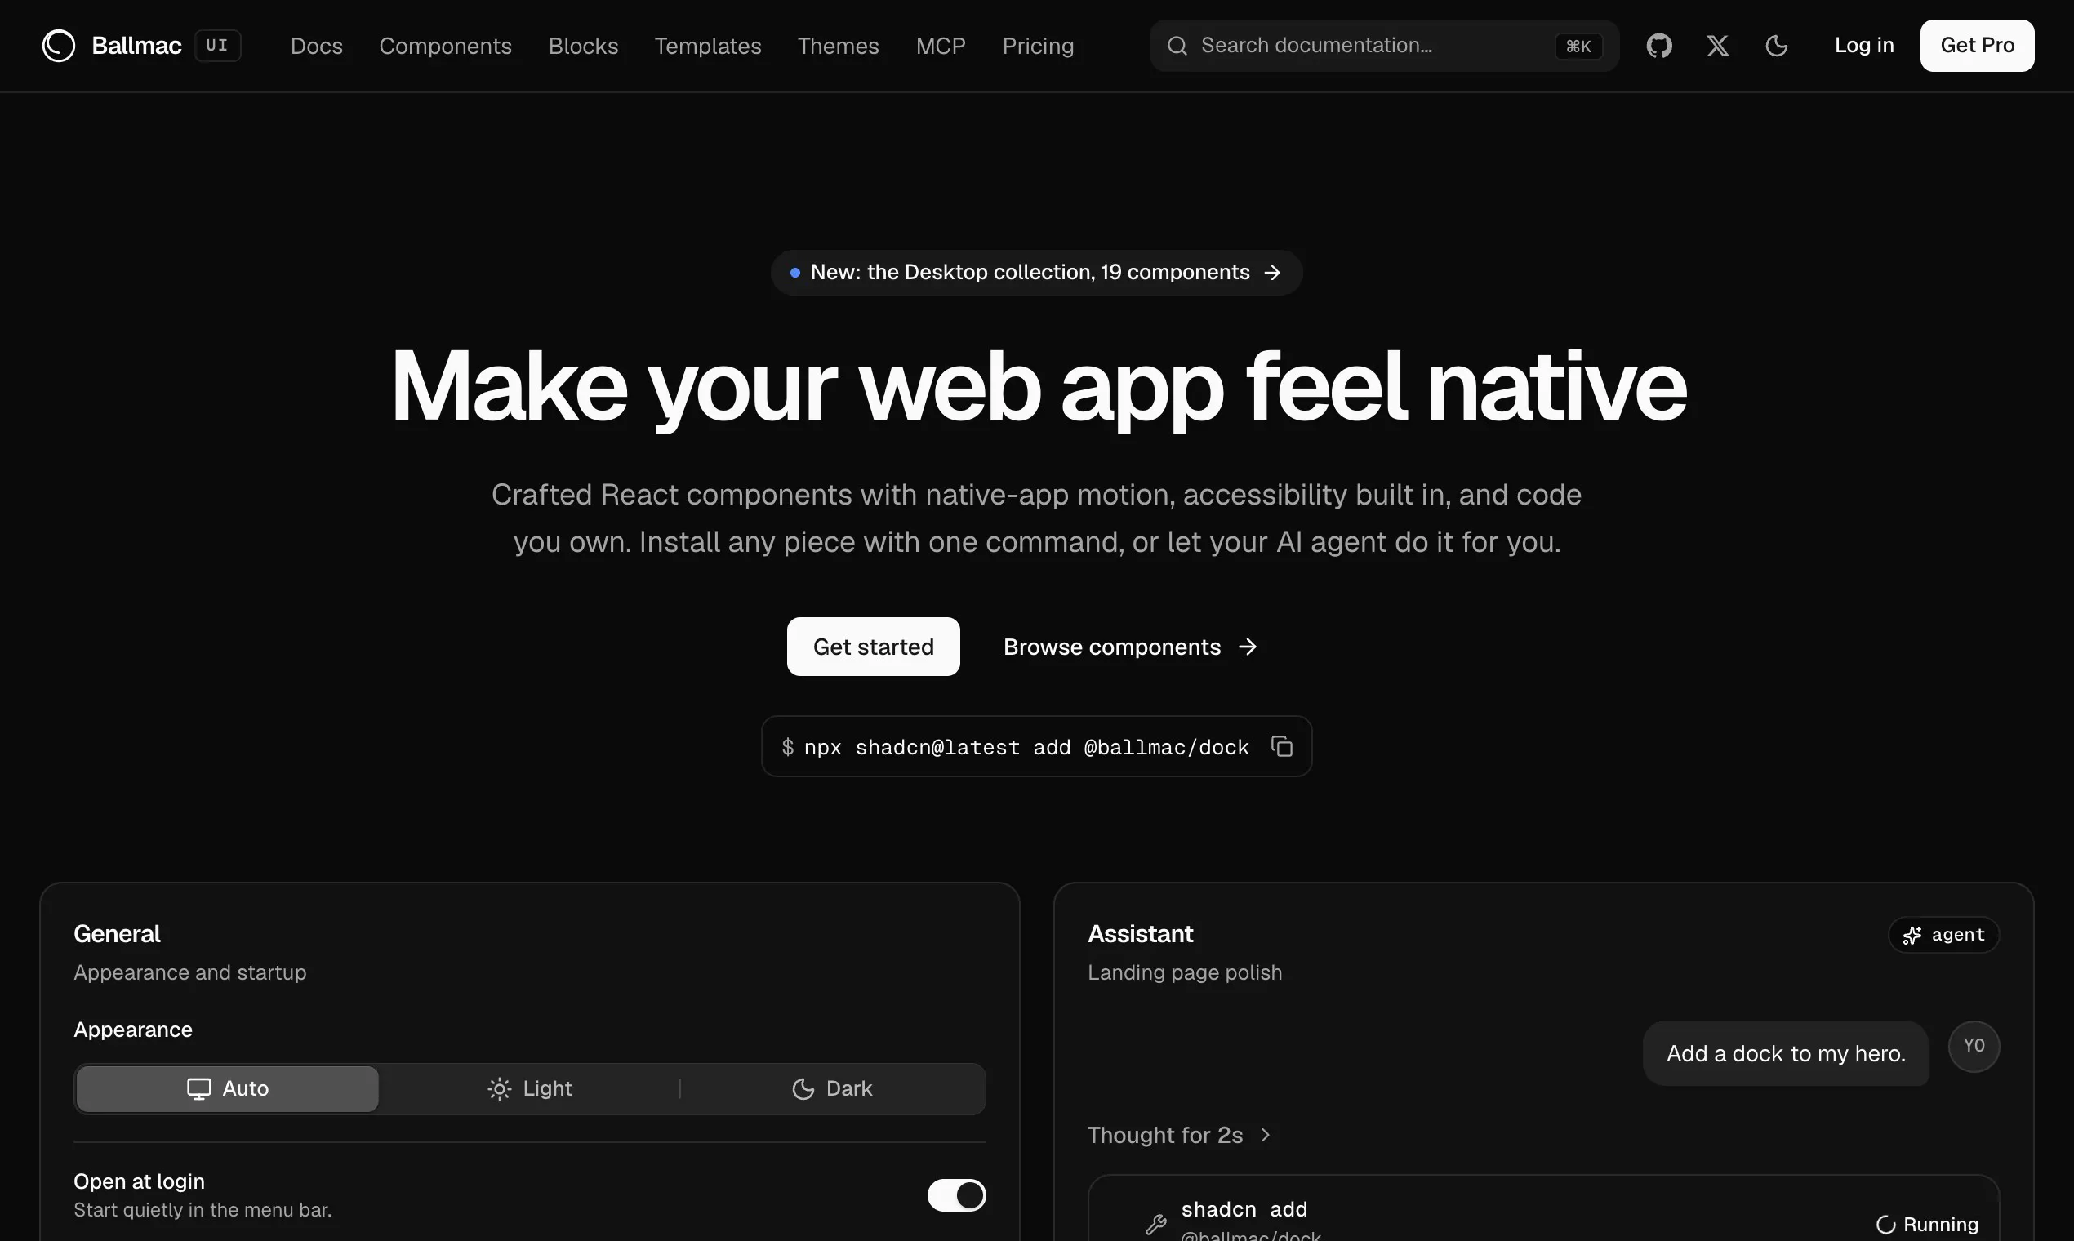Click the Get Pro button
Image resolution: width=2074 pixels, height=1241 pixels.
coord(1977,45)
